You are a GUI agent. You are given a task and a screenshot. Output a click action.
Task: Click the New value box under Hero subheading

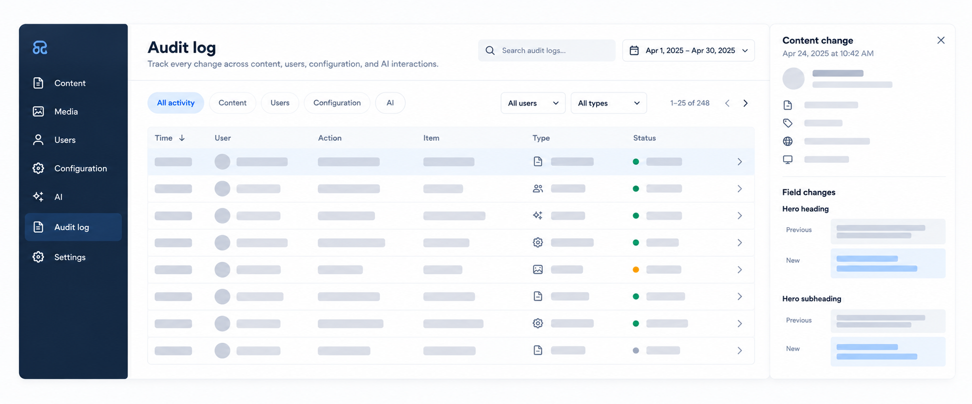point(888,352)
